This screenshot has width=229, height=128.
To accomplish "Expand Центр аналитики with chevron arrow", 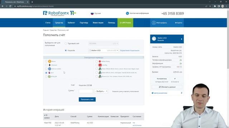I will tap(181, 93).
